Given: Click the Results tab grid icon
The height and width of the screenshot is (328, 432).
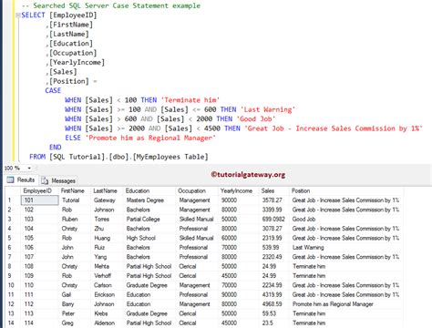Looking at the screenshot, I should [10, 179].
